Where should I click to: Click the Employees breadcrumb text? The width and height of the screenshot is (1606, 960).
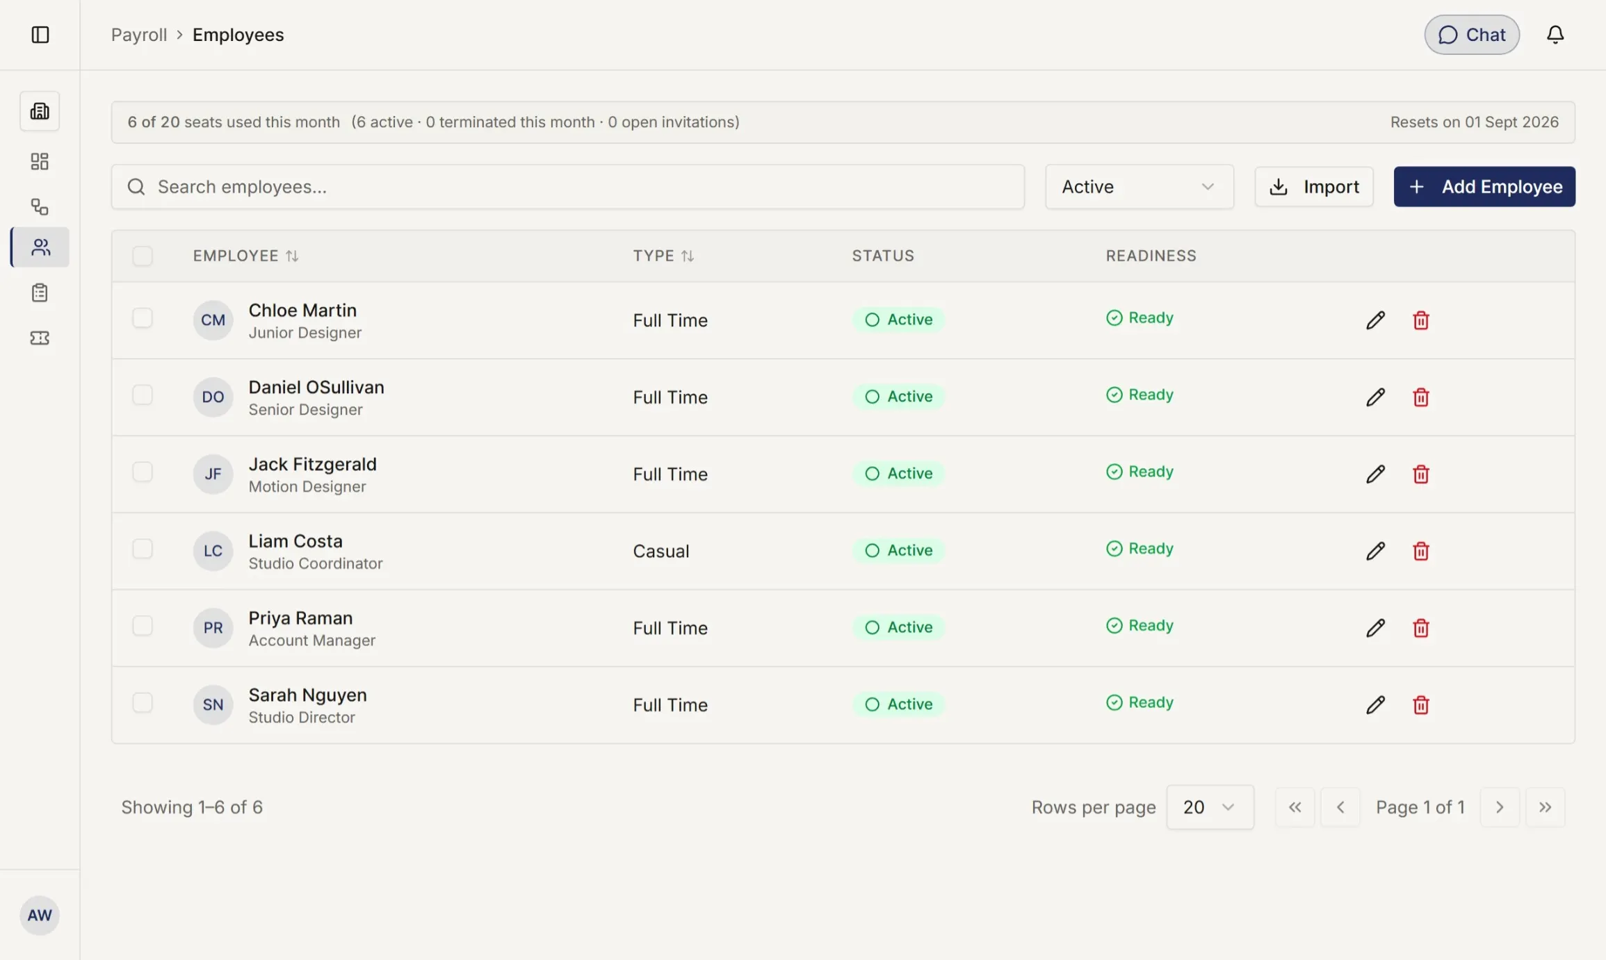(238, 35)
